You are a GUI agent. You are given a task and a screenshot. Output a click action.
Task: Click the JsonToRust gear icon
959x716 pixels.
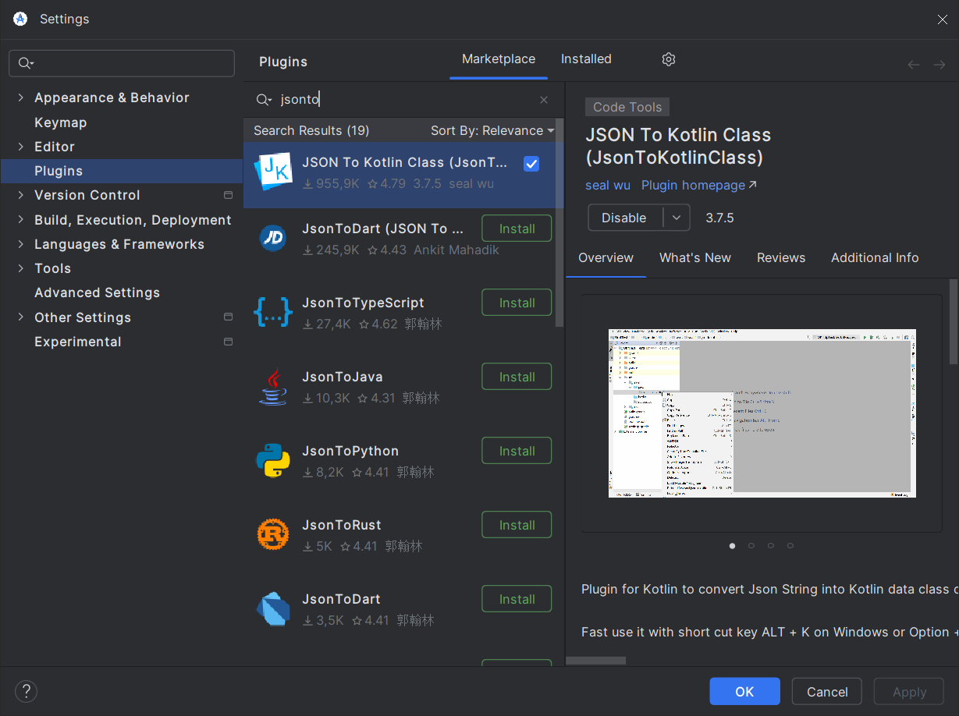pyautogui.click(x=273, y=534)
